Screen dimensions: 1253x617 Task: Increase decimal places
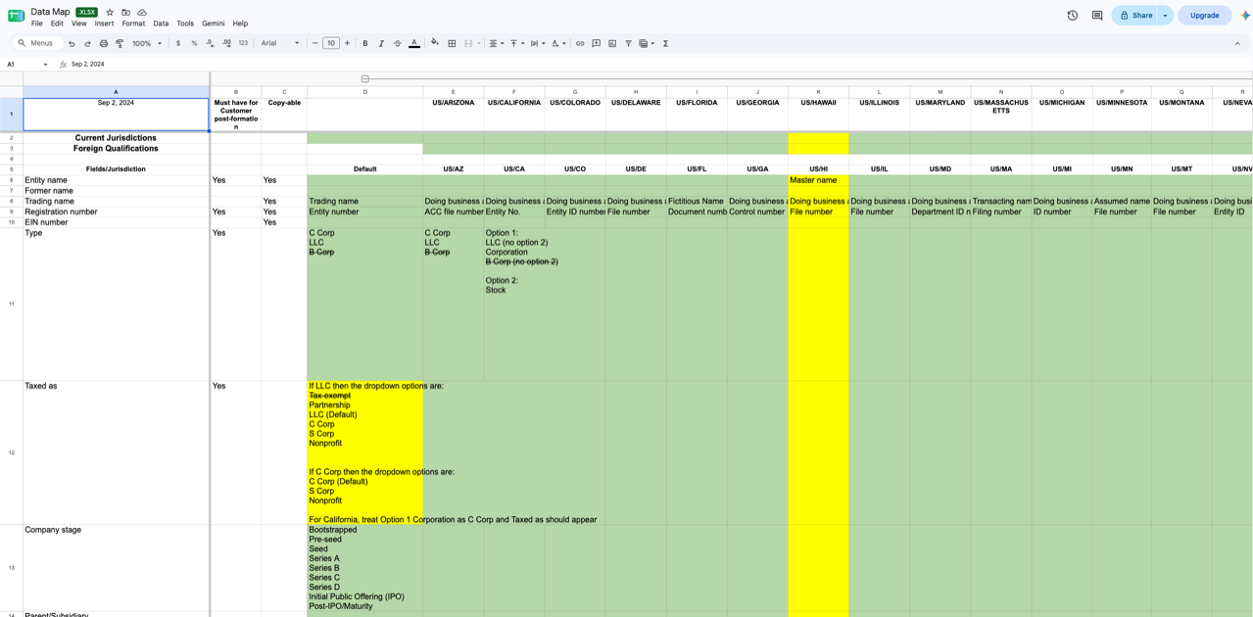[x=226, y=43]
